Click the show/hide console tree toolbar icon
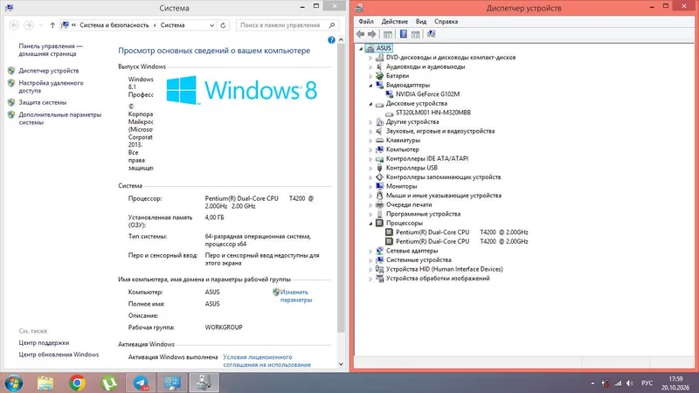The width and height of the screenshot is (699, 393). (388, 34)
